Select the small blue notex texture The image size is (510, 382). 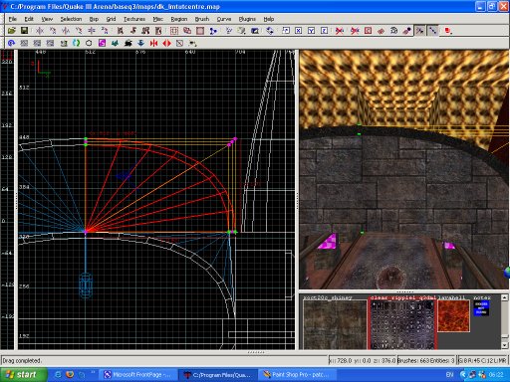click(x=481, y=308)
